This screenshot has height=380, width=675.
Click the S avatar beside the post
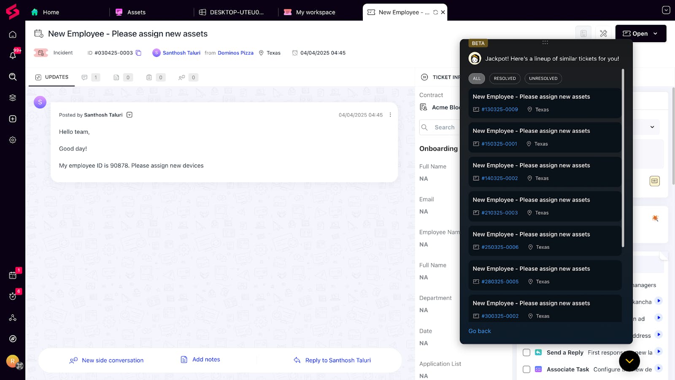coord(40,102)
